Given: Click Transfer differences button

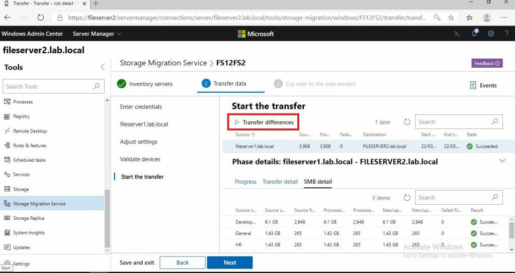Looking at the screenshot, I should 264,122.
